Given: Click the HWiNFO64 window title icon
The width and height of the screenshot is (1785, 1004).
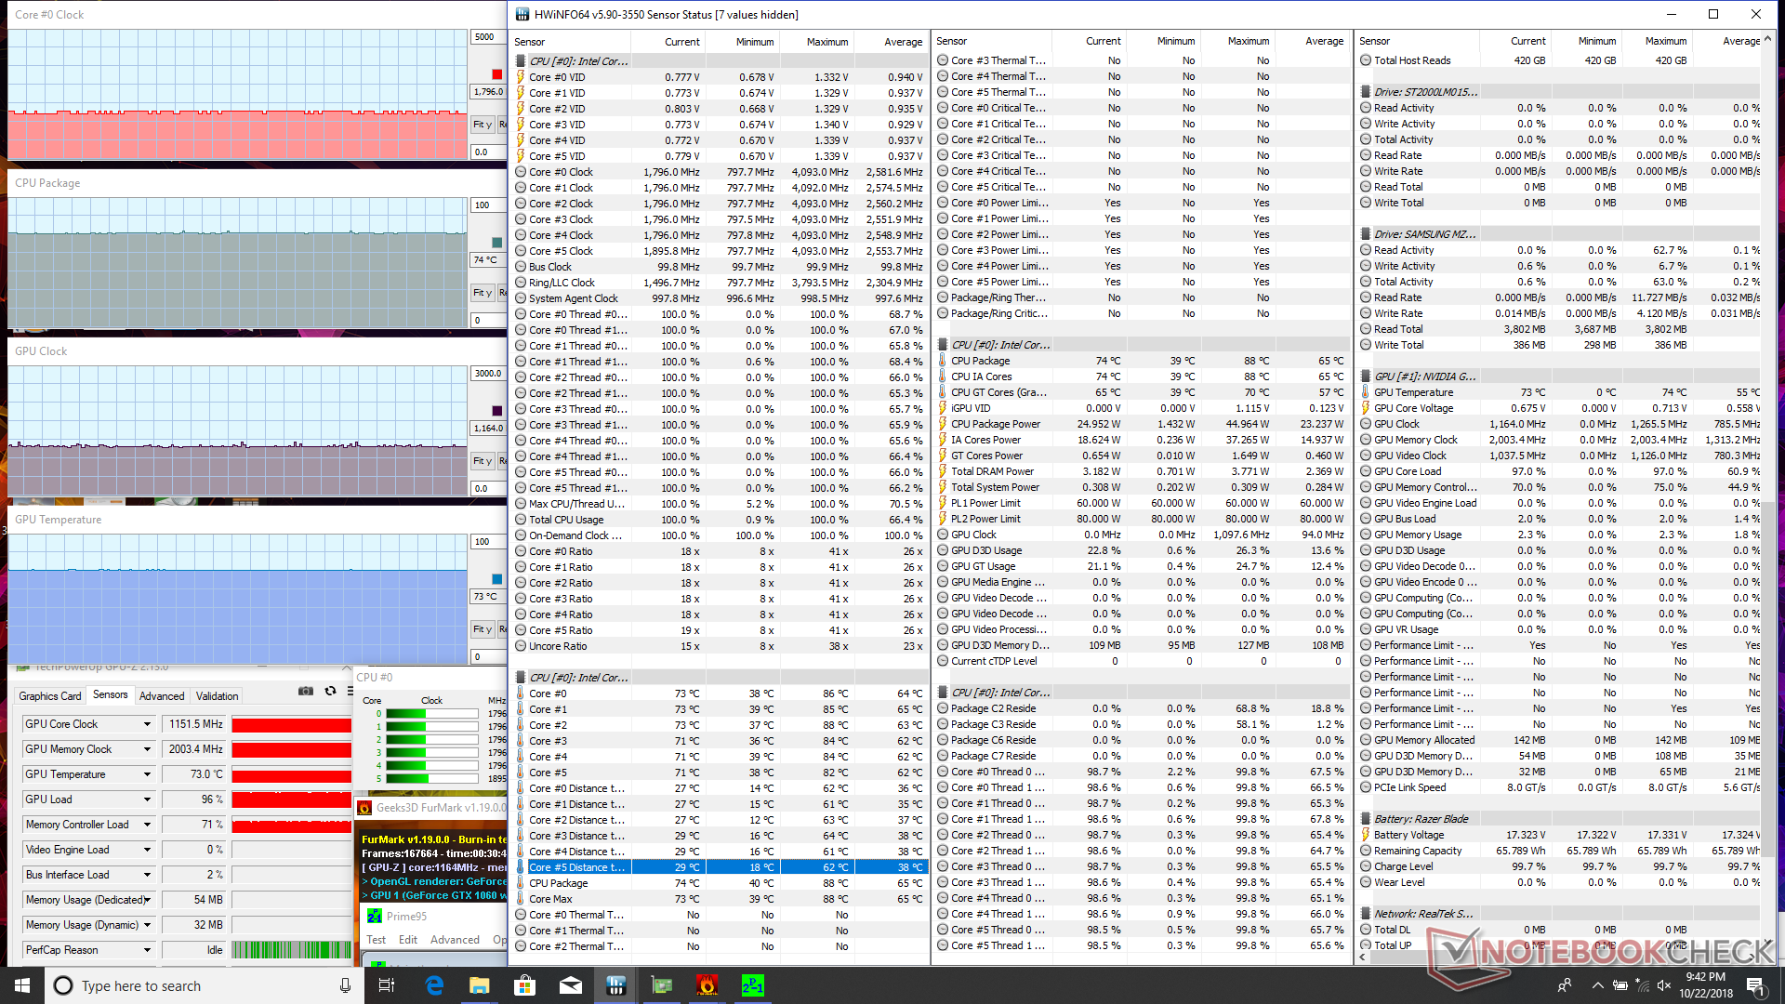Looking at the screenshot, I should [x=522, y=14].
